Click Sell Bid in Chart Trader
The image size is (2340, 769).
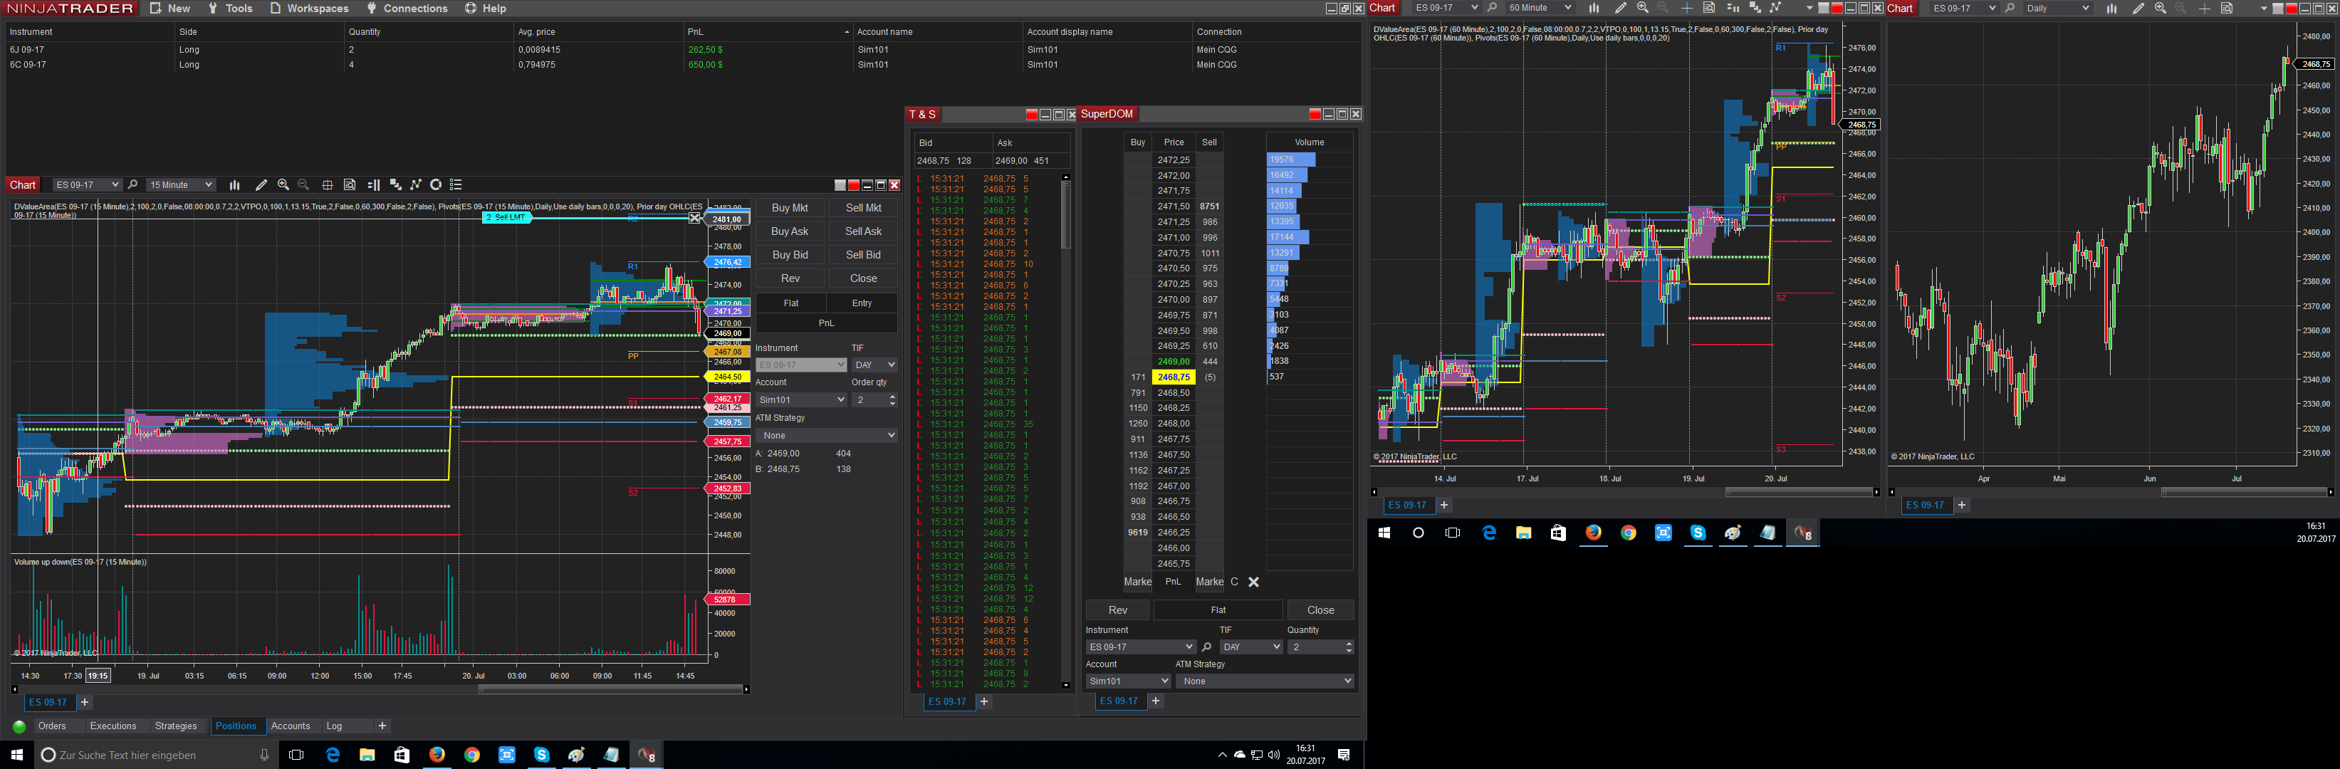pos(863,255)
